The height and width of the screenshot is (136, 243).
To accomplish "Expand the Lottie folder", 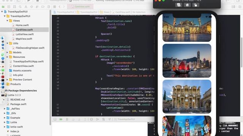I will [x=5, y=122].
